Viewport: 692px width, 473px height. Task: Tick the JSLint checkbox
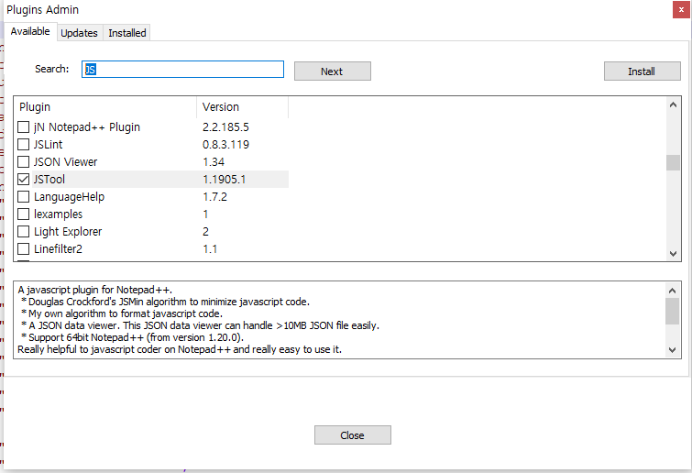pyautogui.click(x=24, y=144)
